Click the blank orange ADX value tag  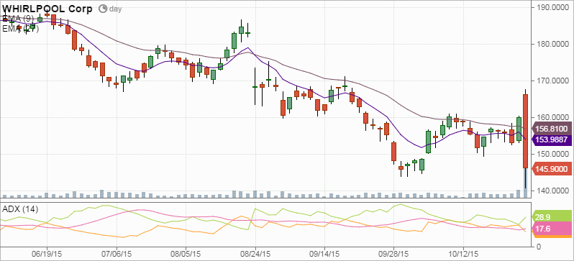552,237
